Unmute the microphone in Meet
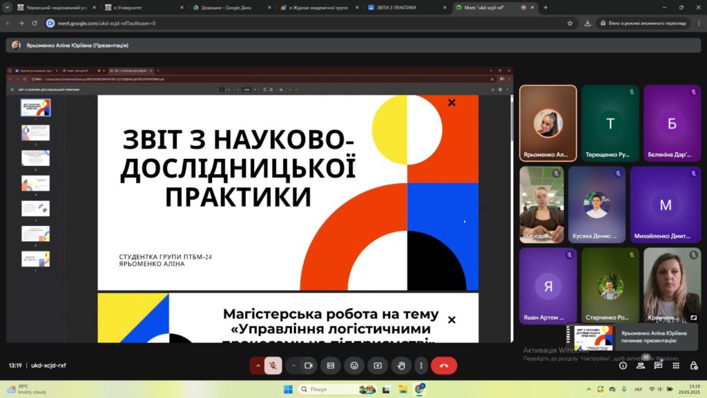707x398 pixels. (273, 366)
